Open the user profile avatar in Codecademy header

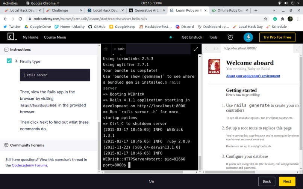tap(248, 37)
